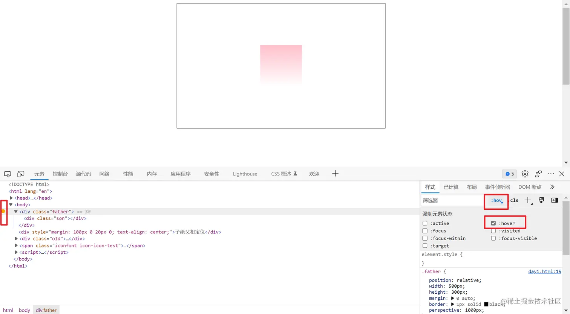Image resolution: width=570 pixels, height=314 pixels.
Task: Add a new style rule with plus
Action: click(x=528, y=200)
